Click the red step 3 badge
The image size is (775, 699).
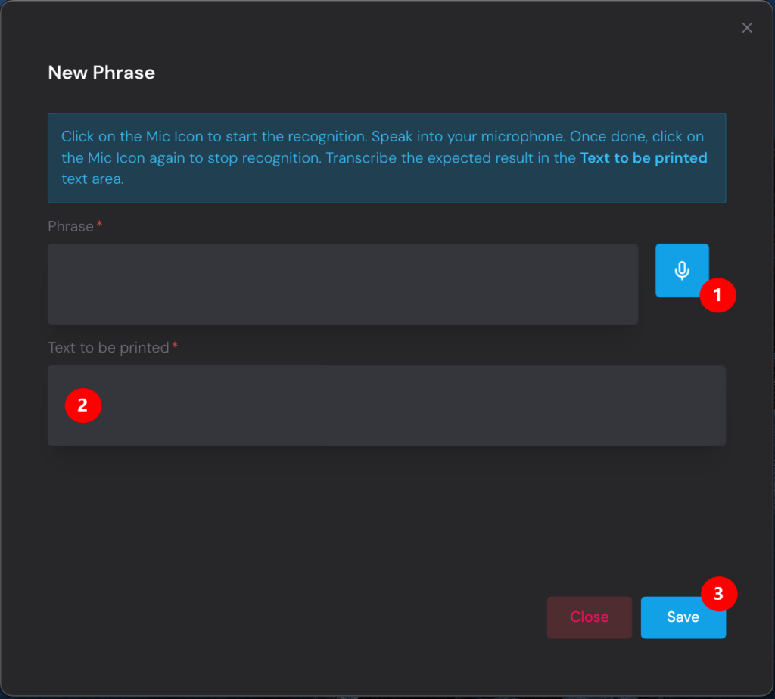click(718, 594)
